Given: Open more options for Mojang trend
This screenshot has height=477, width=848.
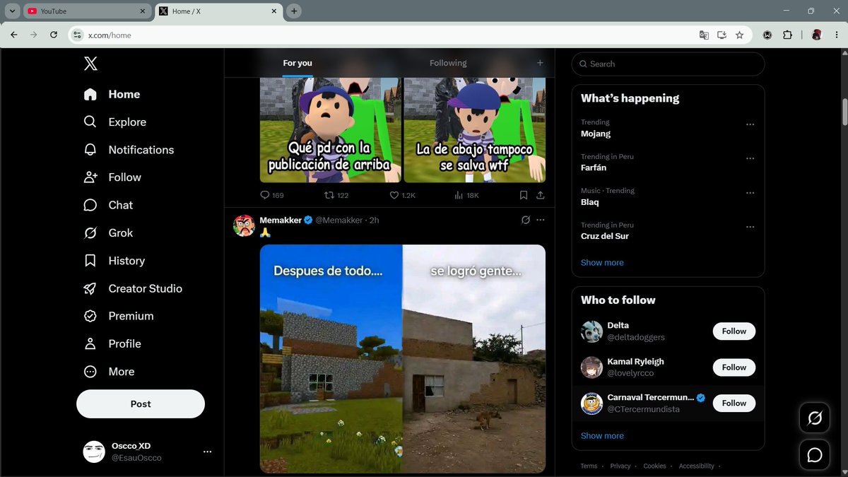Looking at the screenshot, I should [750, 124].
